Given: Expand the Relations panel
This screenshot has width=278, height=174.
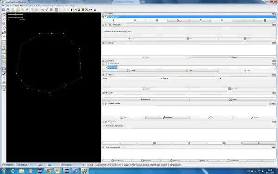Looking at the screenshot, I should (x=103, y=61).
